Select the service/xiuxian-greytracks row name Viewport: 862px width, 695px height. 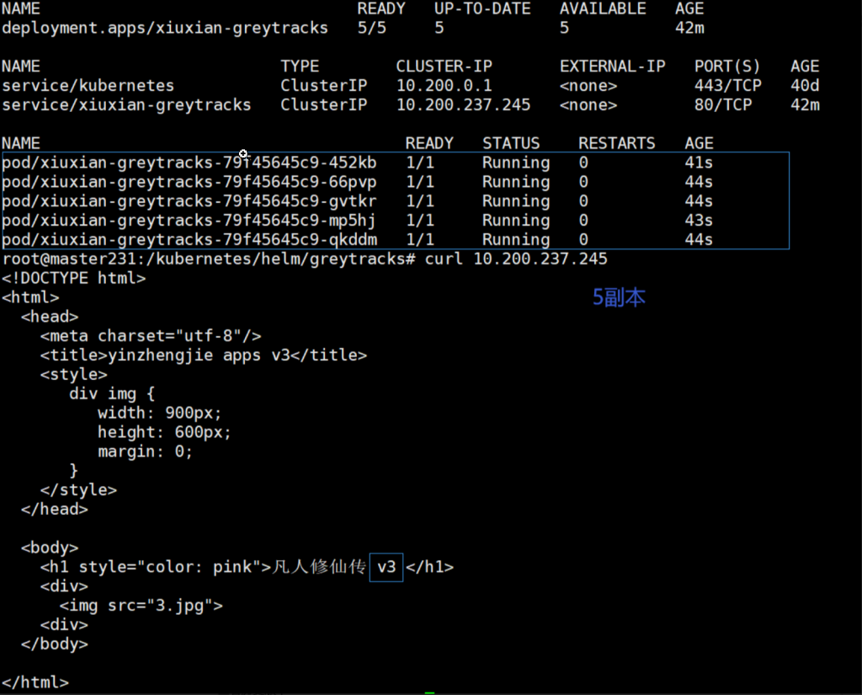[x=126, y=105]
